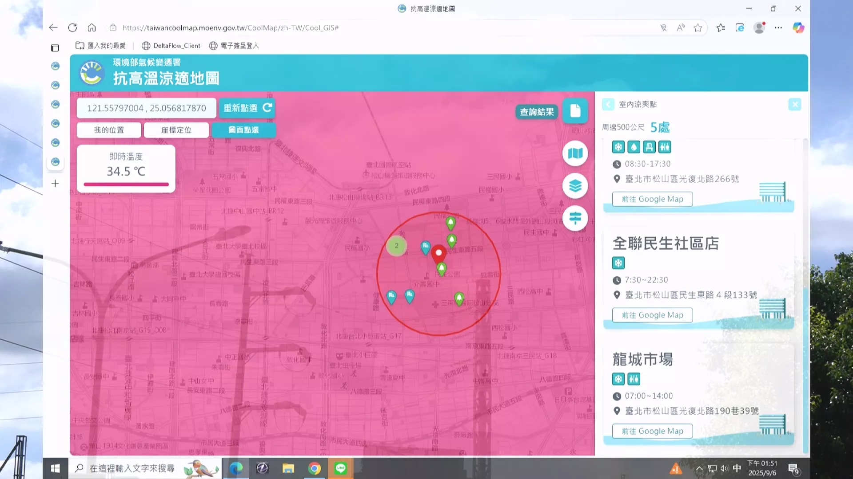Click the air-conditioning snowflake icon under 龍城市場
The image size is (853, 479).
[618, 379]
